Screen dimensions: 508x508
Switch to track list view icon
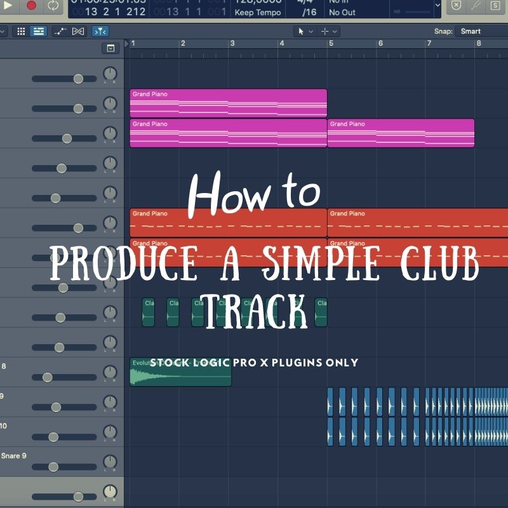(x=39, y=31)
